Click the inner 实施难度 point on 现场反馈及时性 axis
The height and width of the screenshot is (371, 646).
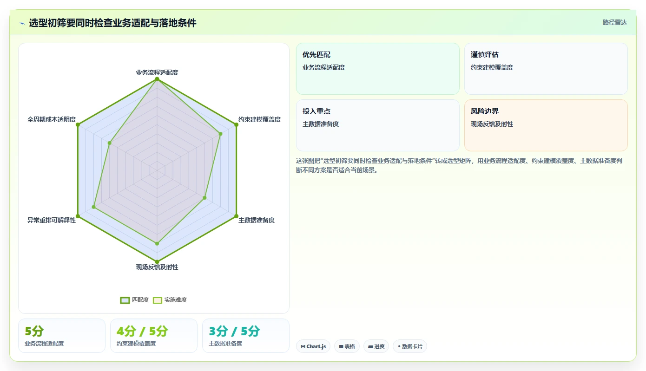157,243
